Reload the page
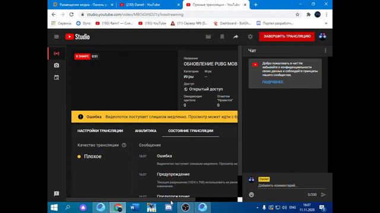Viewport: 380px width, 213px height. click(x=71, y=14)
